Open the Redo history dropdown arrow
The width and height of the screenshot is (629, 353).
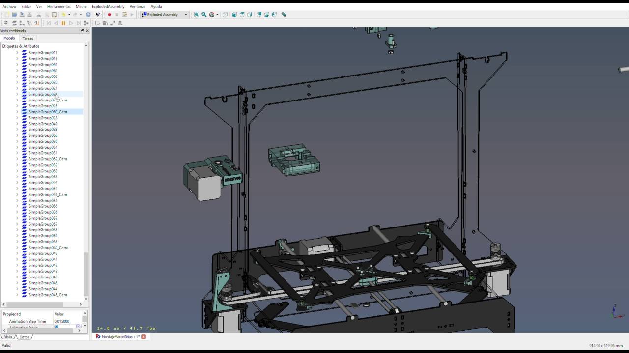(81, 15)
